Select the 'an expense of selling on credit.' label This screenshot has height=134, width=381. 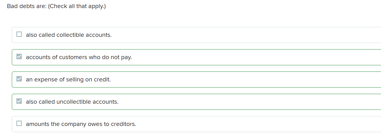tap(68, 80)
